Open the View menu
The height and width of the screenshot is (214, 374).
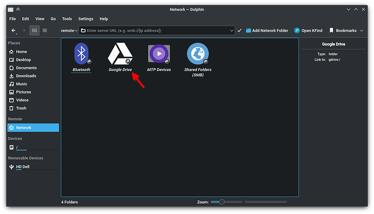tap(40, 19)
